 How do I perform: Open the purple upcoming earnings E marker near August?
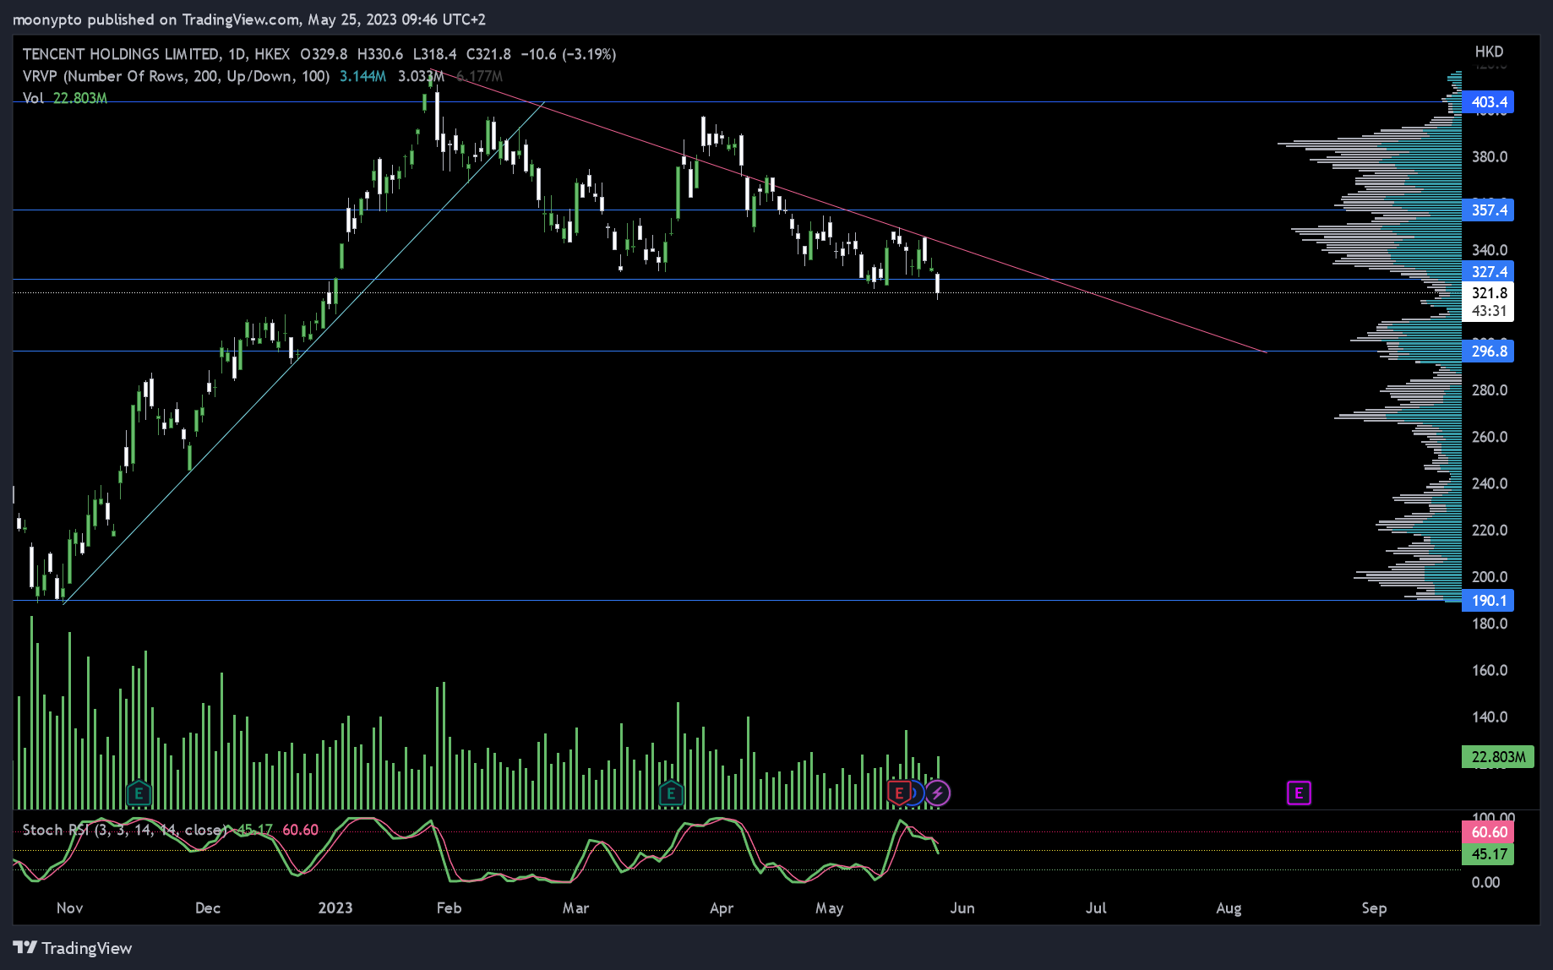(x=1299, y=793)
